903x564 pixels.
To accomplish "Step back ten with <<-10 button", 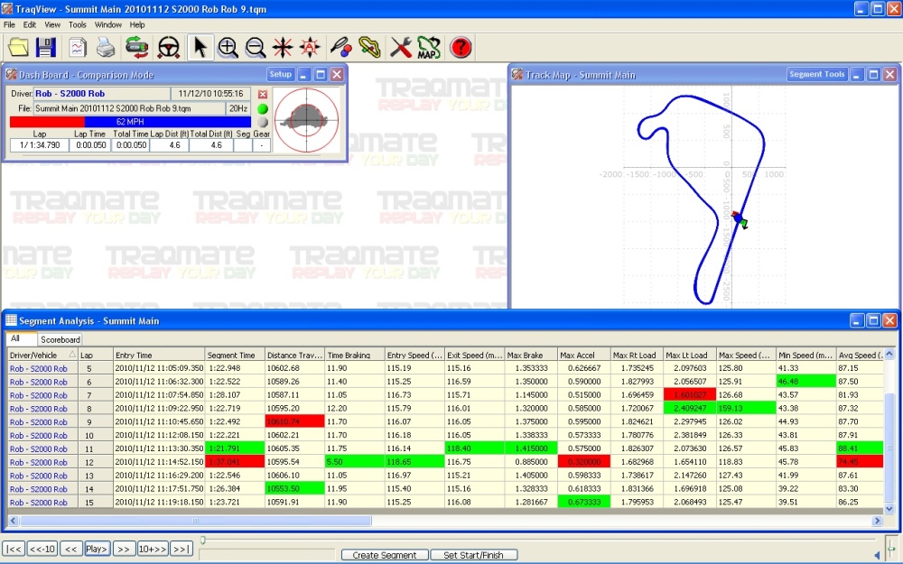I will pos(42,549).
